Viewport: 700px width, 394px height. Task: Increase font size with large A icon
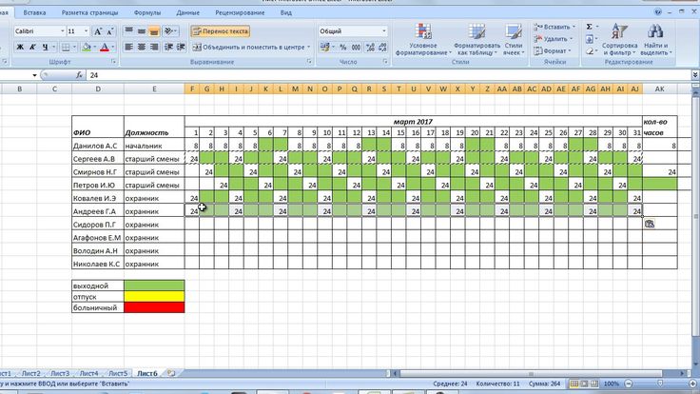97,31
